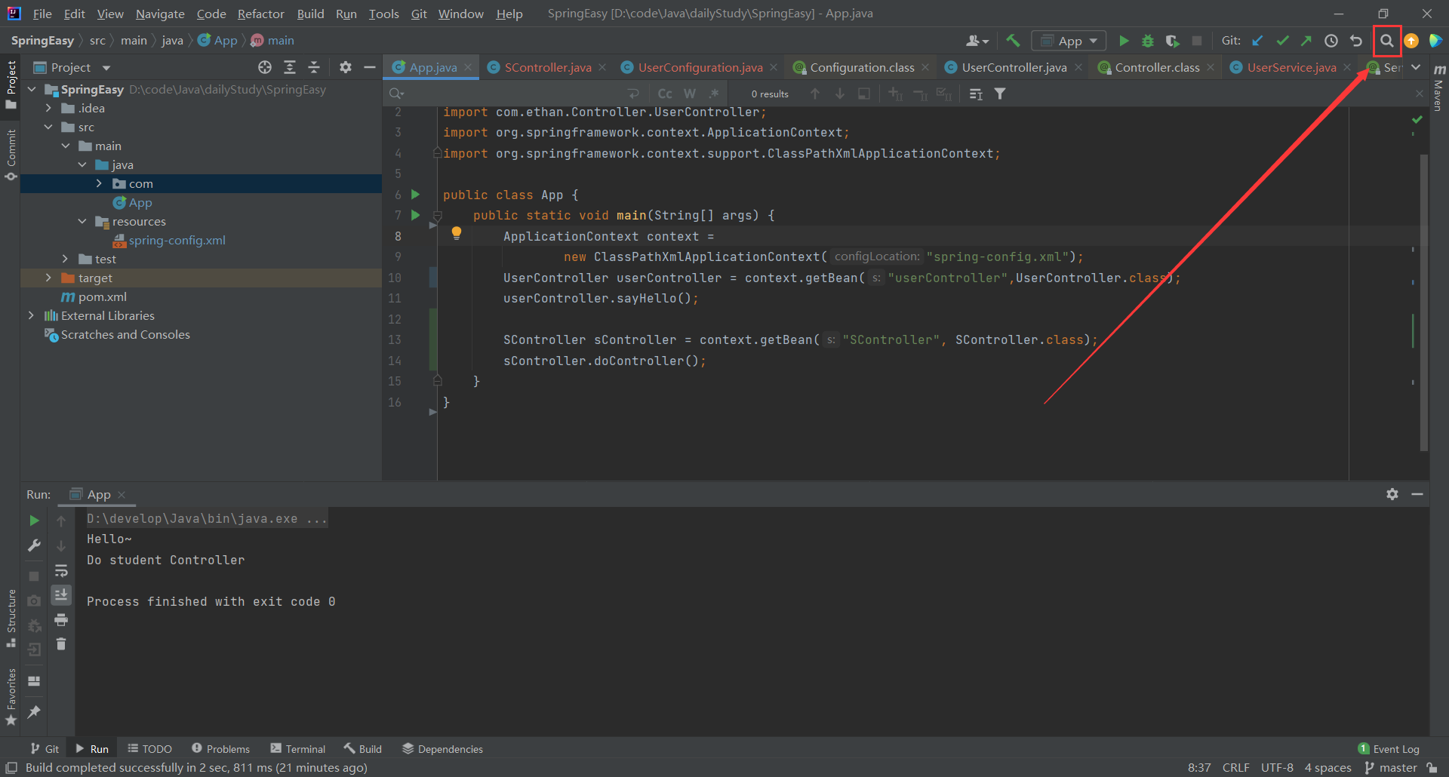Run App with coverage icon
This screenshot has height=777, width=1449.
tap(1172, 41)
